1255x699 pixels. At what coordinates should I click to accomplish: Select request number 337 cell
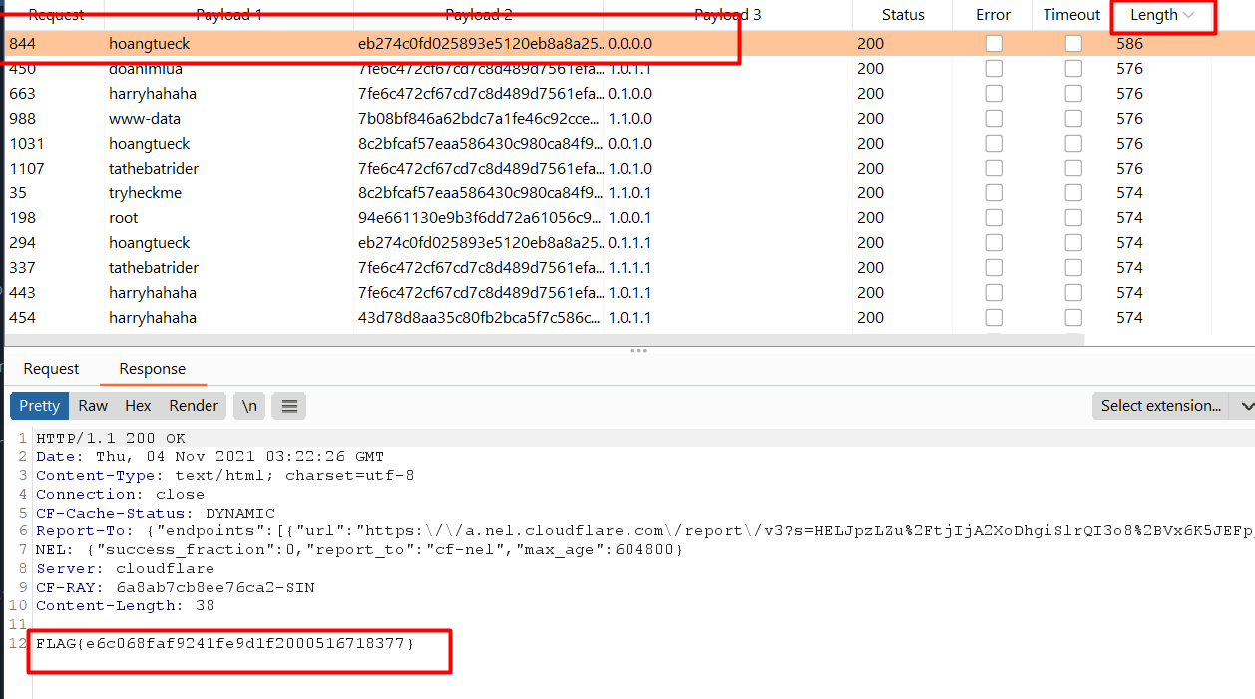pos(23,268)
